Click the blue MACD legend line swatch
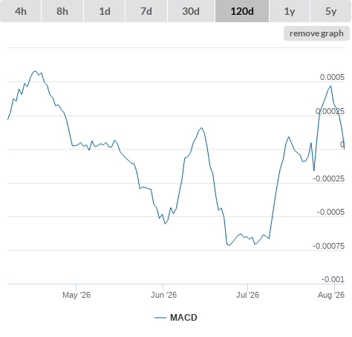The height and width of the screenshot is (337, 352). [x=160, y=318]
